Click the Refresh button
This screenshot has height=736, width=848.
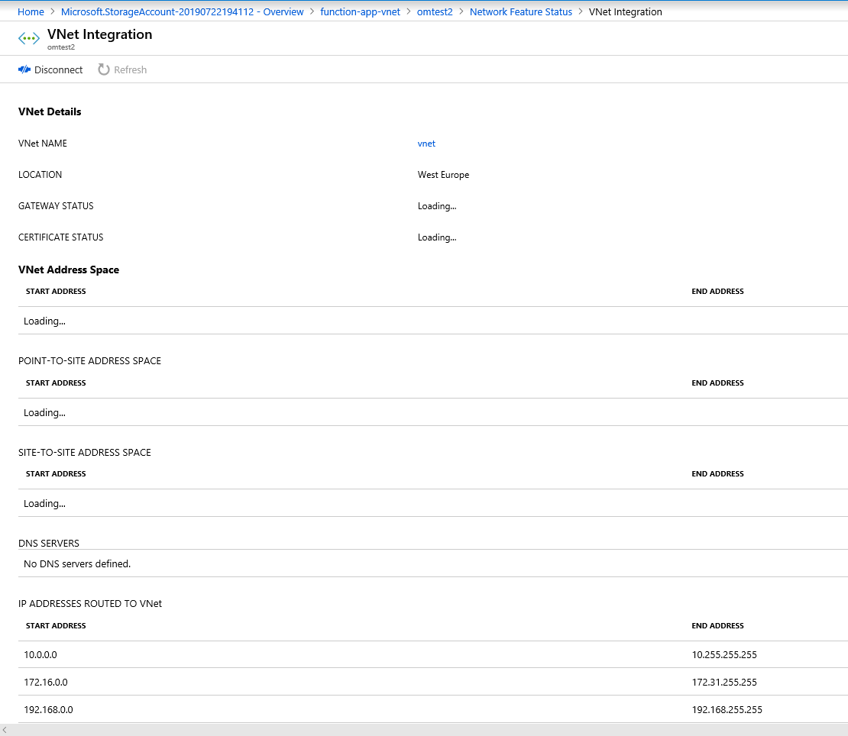122,69
